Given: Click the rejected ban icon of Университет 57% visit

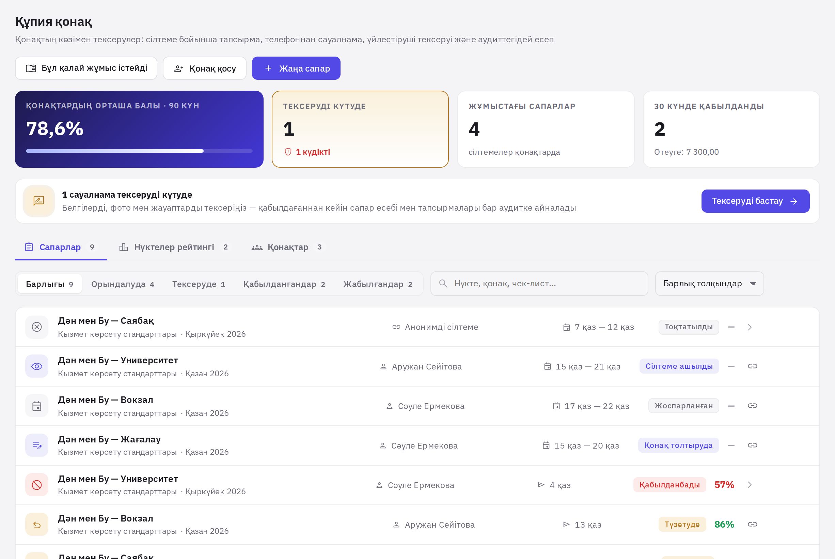Looking at the screenshot, I should tap(37, 485).
